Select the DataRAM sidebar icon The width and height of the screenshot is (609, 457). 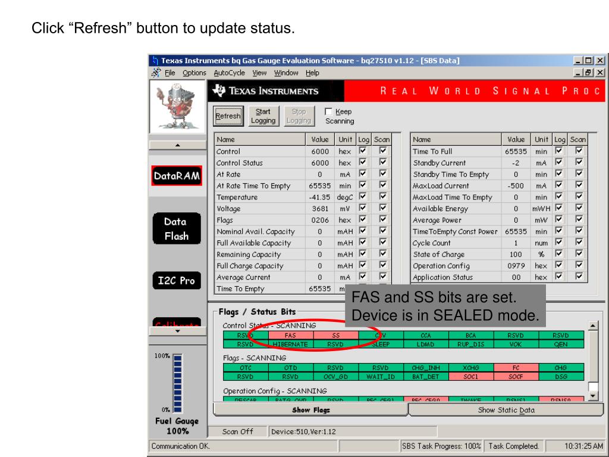(x=177, y=176)
